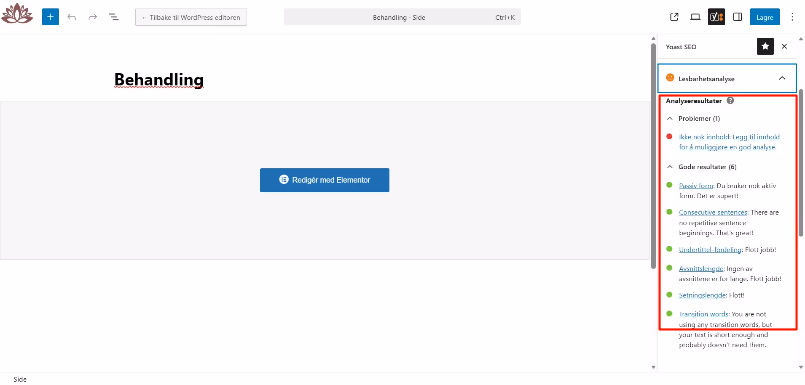The height and width of the screenshot is (385, 805).
Task: Unpin Yoast SEO from the toolbar
Action: coord(765,46)
